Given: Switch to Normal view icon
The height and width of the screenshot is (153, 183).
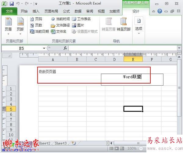Looking at the screenshot, I should click(x=111, y=148).
